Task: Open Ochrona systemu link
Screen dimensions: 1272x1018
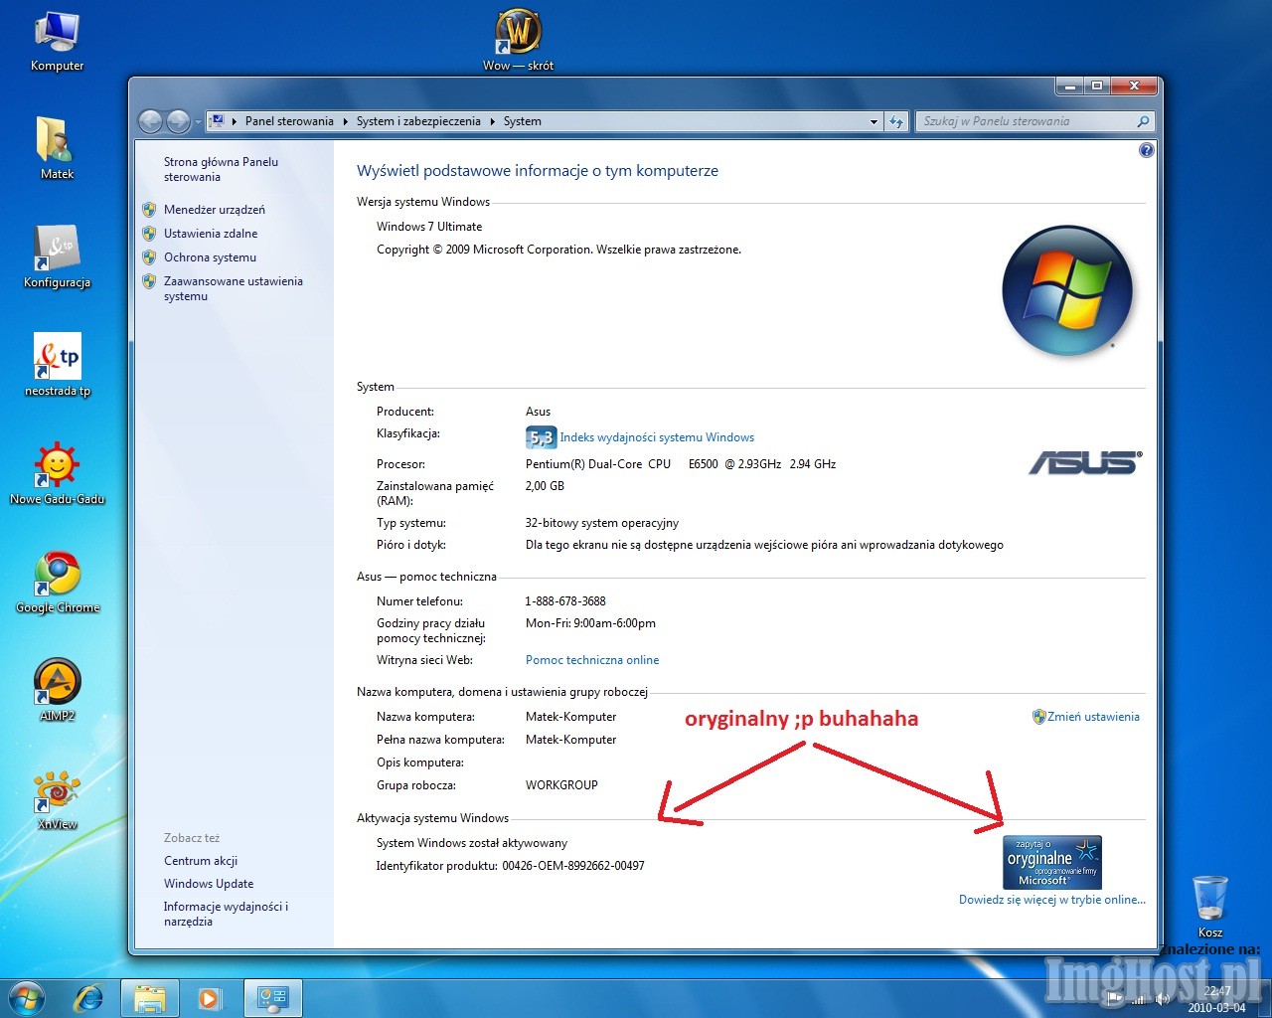Action: pos(210,257)
